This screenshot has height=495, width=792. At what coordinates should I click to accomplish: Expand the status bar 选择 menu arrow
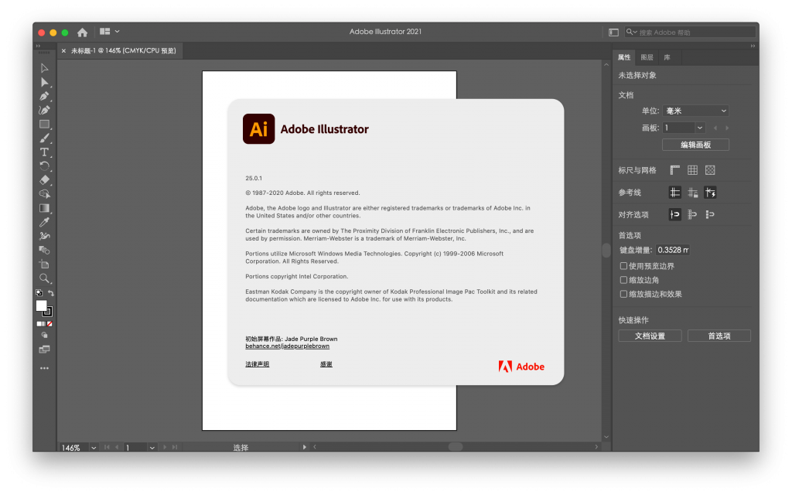[305, 447]
